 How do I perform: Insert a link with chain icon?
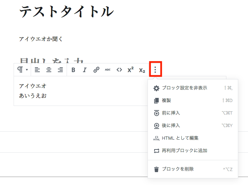96,70
